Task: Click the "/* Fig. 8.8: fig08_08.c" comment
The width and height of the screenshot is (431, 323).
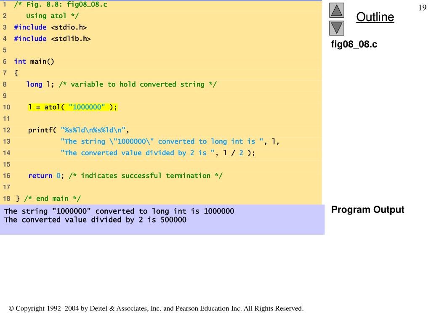Action: click(x=61, y=5)
